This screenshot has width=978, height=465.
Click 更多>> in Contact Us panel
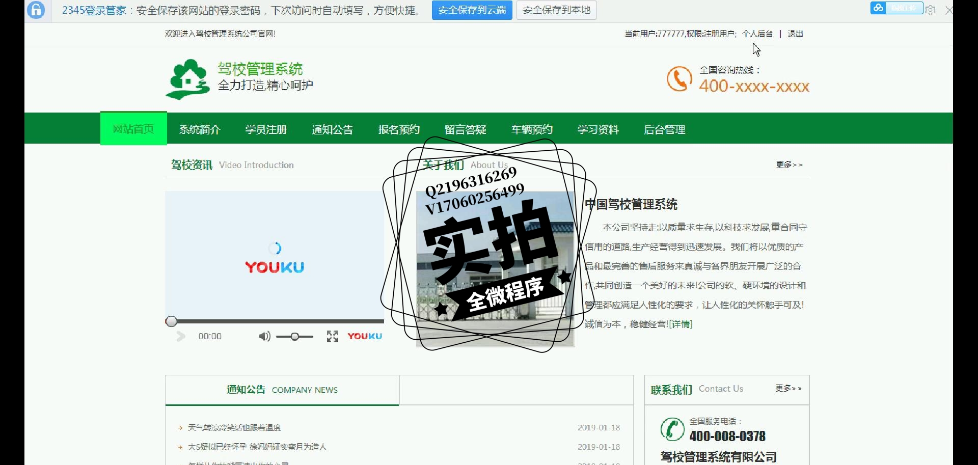pos(789,388)
